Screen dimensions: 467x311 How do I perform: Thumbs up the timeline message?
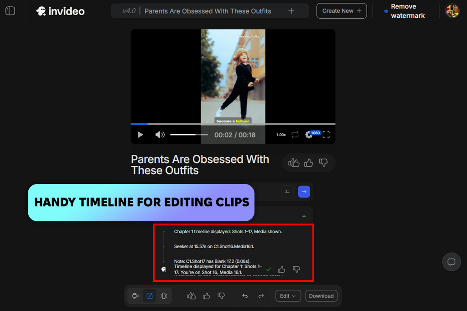click(x=281, y=270)
